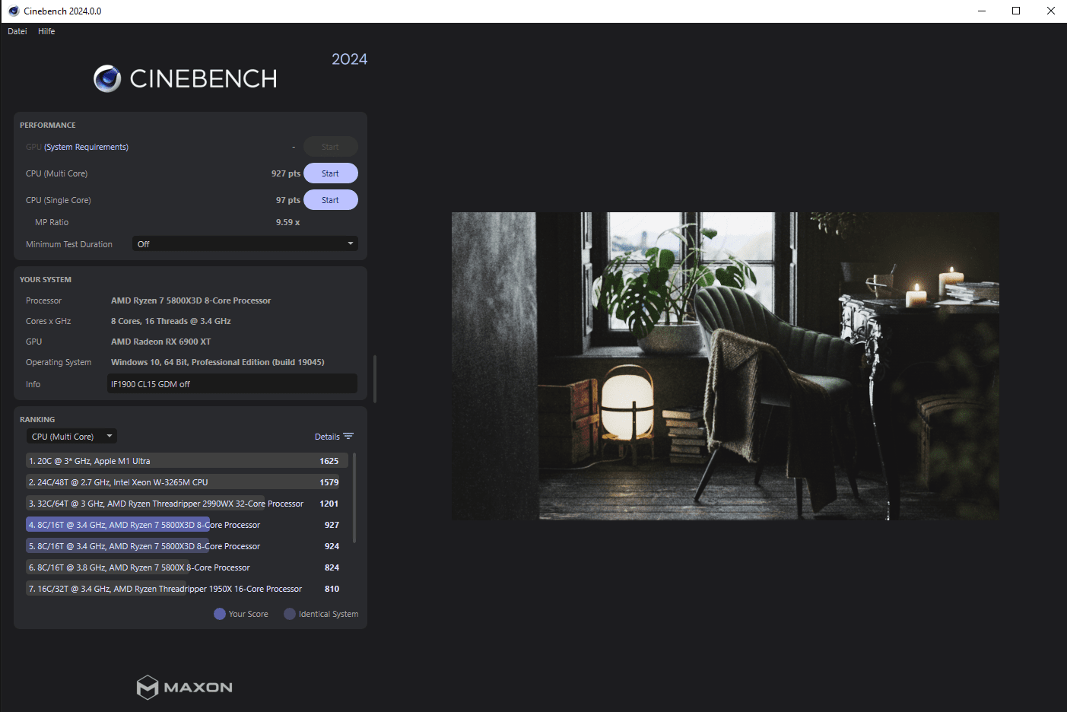The height and width of the screenshot is (712, 1067).
Task: Click the rendered room scene image
Action: click(x=726, y=366)
